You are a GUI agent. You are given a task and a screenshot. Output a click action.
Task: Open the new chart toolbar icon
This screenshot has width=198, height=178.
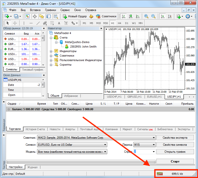(x=7, y=16)
